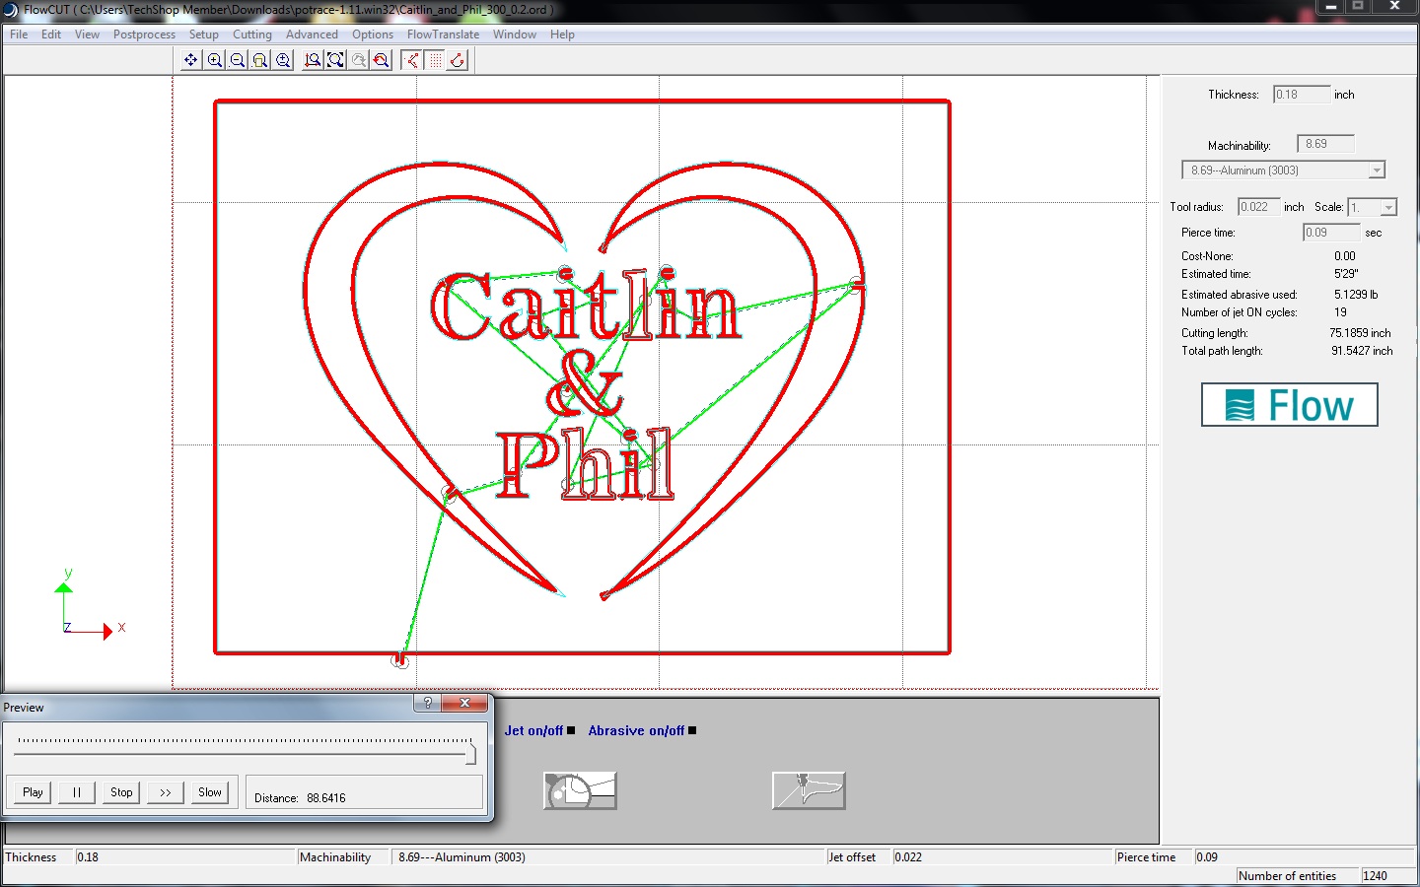The height and width of the screenshot is (887, 1420).
Task: Click the fast-forward >> button
Action: point(166,792)
